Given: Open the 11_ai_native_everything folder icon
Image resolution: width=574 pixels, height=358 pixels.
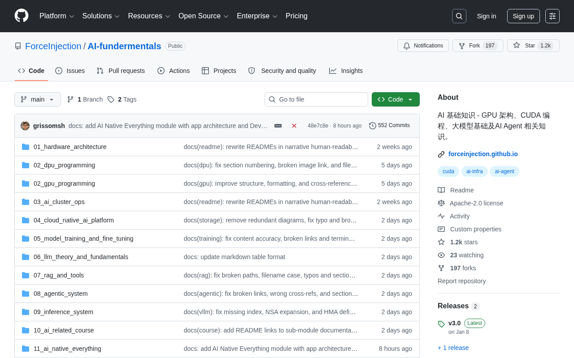Looking at the screenshot, I should coord(26,349).
